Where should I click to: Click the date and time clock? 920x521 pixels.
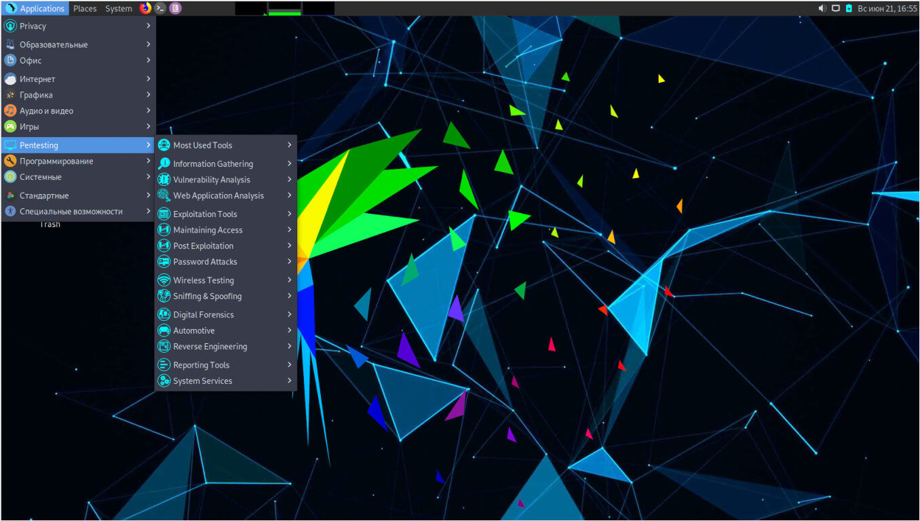(887, 8)
